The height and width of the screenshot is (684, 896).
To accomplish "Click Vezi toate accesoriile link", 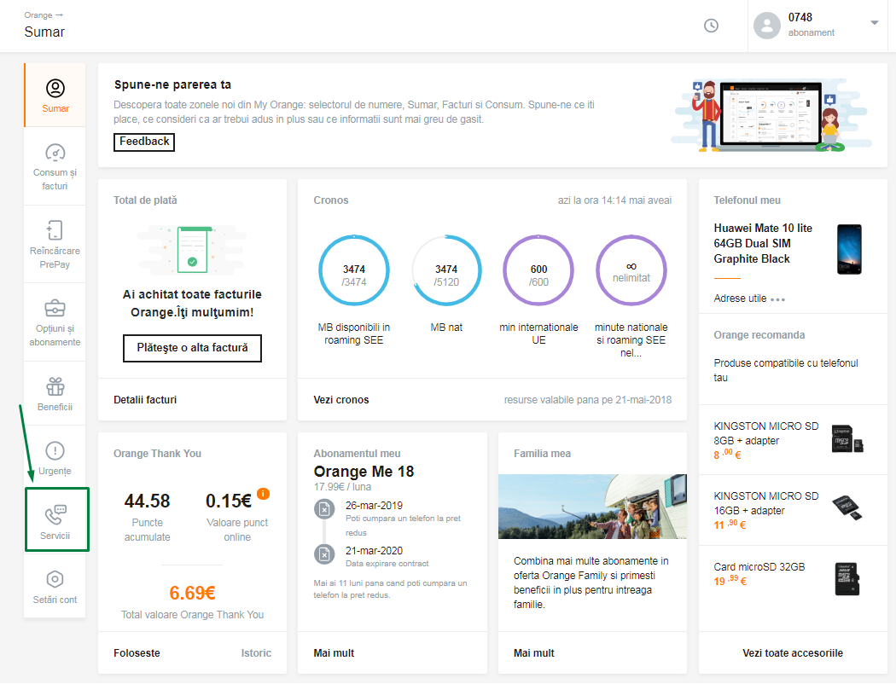I will pyautogui.click(x=793, y=653).
